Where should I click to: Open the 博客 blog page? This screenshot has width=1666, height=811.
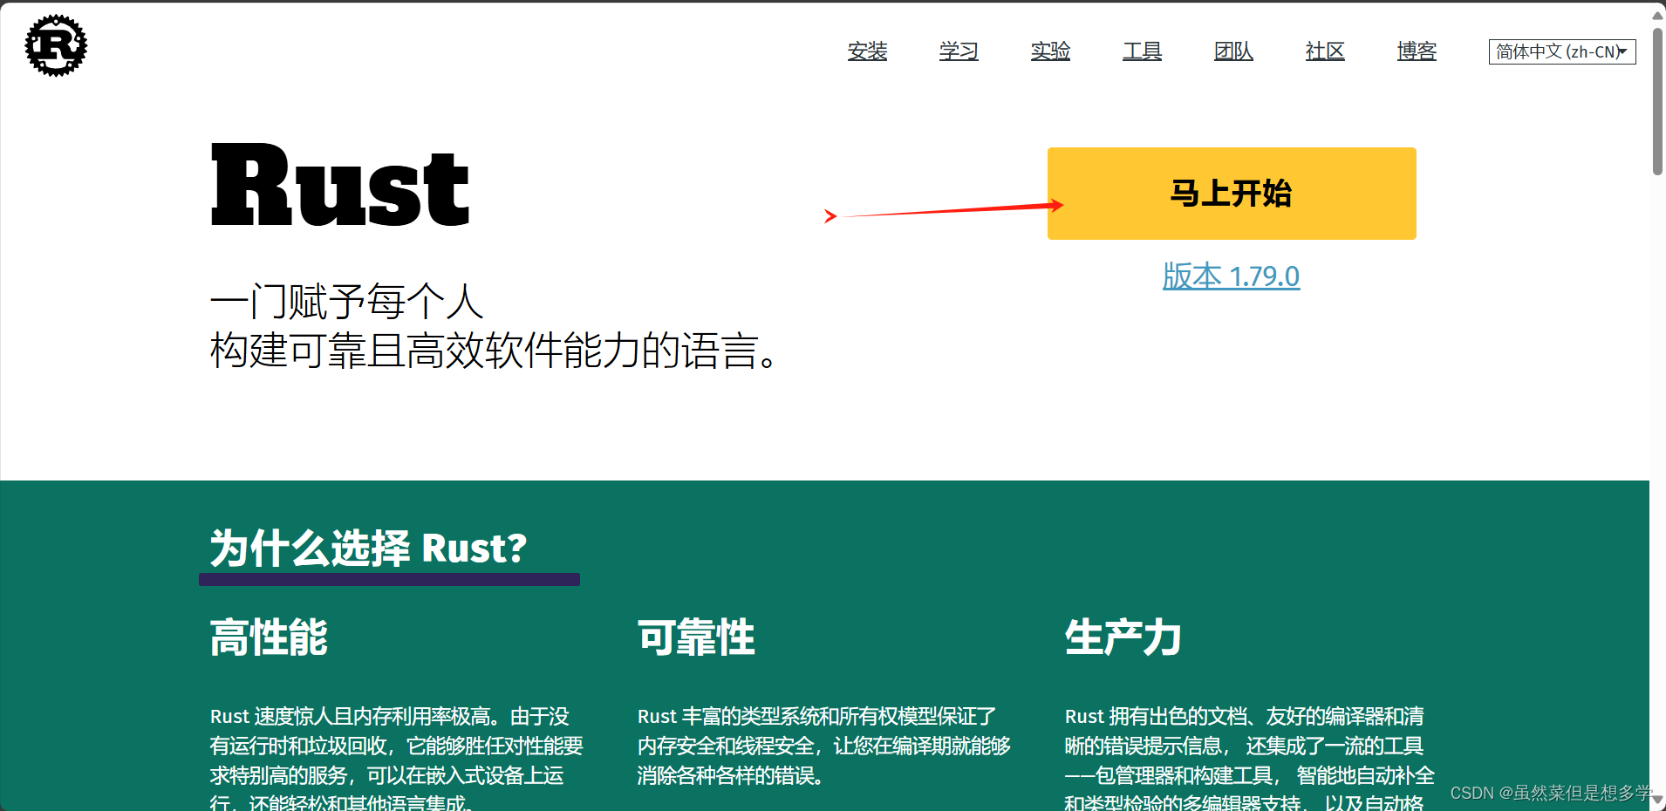[1416, 51]
